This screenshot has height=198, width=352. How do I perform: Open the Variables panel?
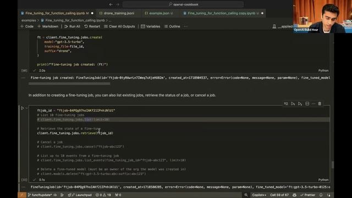151,26
